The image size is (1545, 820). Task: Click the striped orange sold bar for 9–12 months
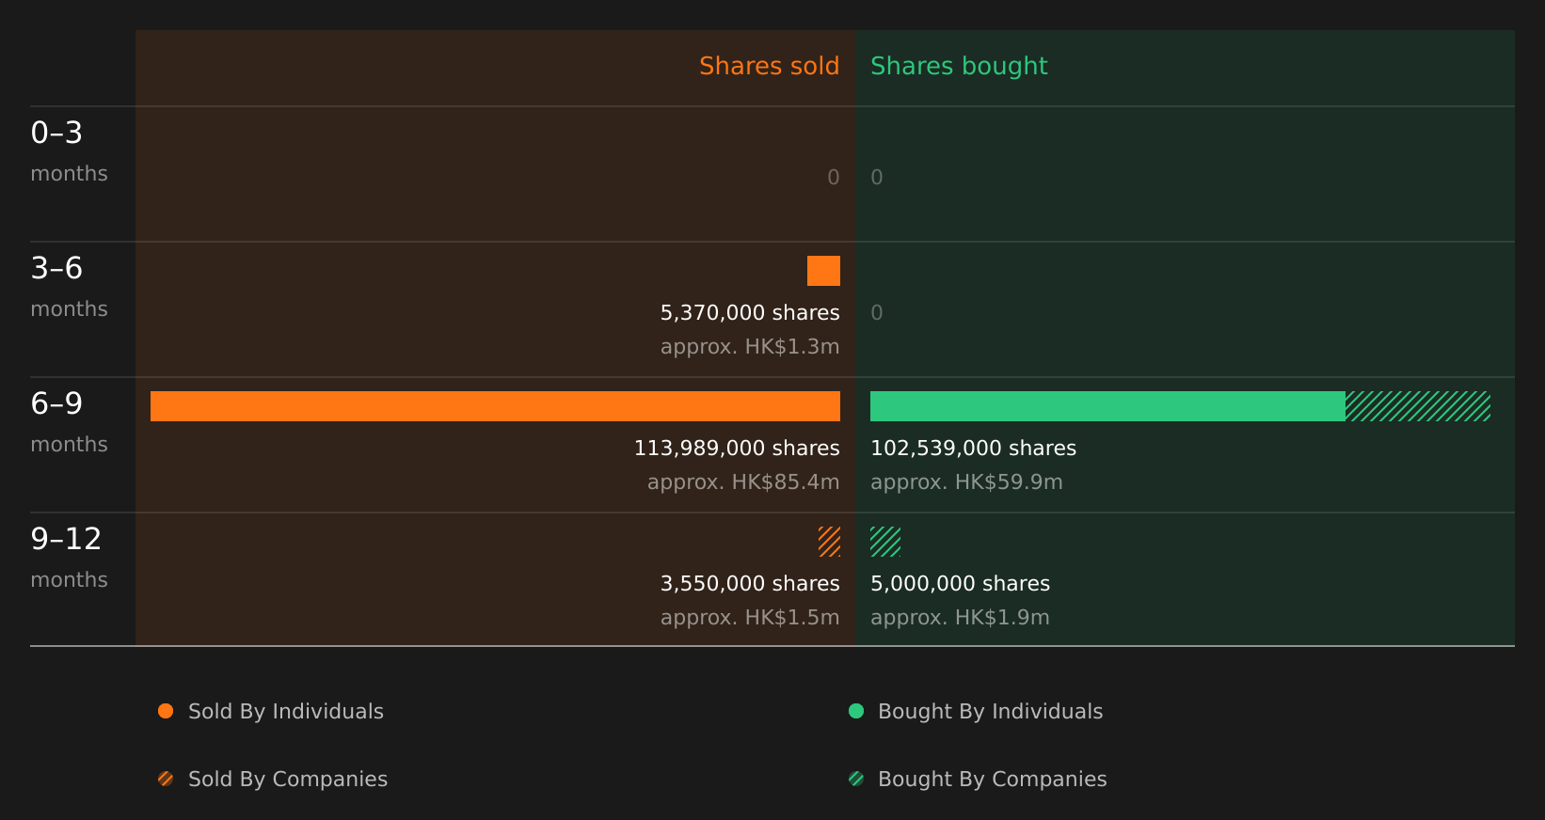[x=829, y=542]
